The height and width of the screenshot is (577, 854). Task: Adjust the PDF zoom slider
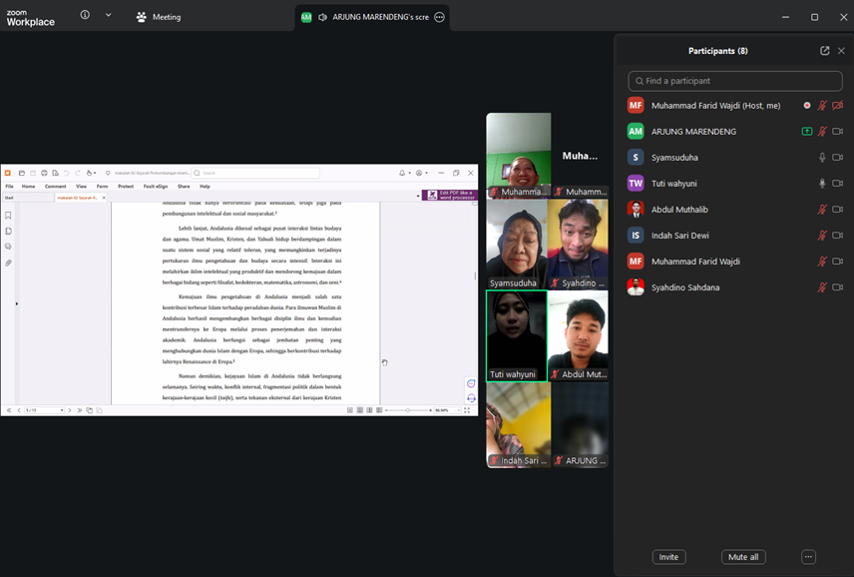408,410
